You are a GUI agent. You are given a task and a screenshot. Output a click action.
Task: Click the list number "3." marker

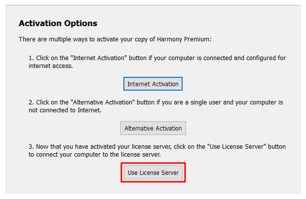pyautogui.click(x=31, y=147)
